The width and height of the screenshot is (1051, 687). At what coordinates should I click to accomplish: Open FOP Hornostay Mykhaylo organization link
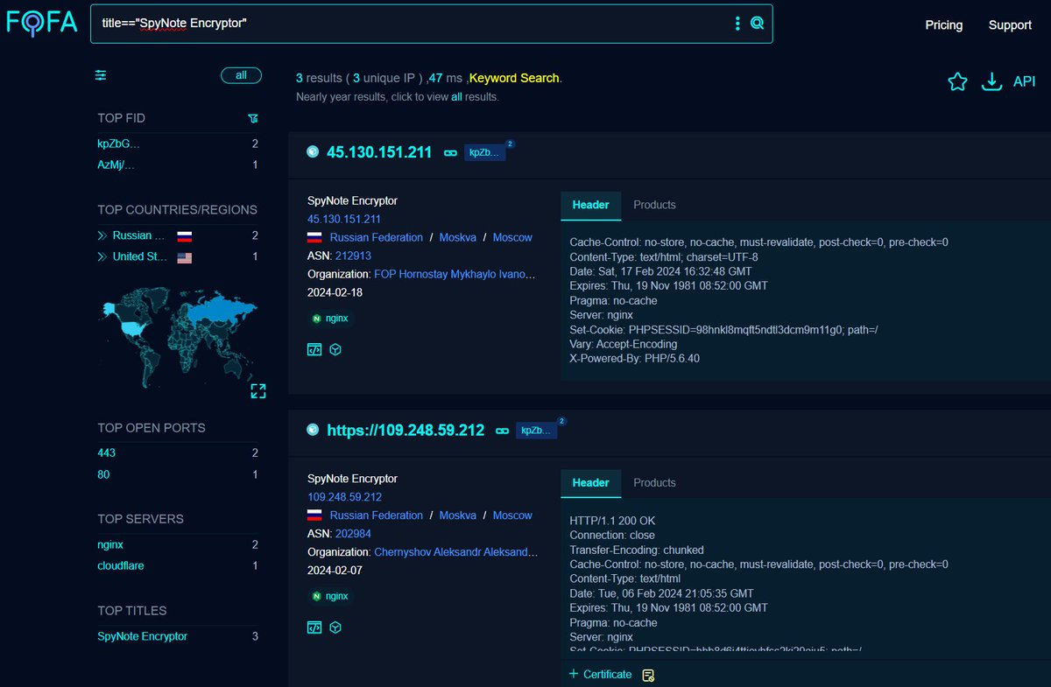click(x=455, y=274)
